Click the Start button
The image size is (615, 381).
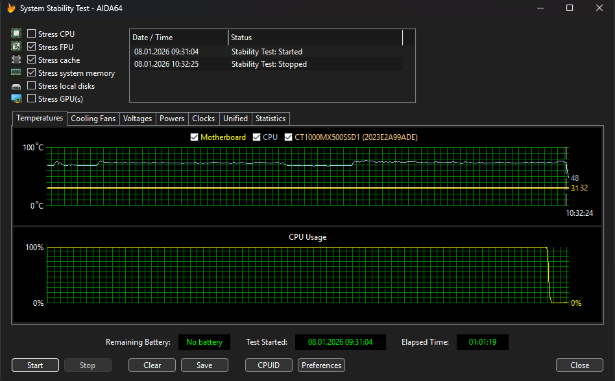tap(35, 365)
